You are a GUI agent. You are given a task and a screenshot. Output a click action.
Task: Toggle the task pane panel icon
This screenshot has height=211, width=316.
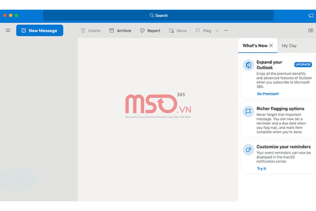click(311, 30)
